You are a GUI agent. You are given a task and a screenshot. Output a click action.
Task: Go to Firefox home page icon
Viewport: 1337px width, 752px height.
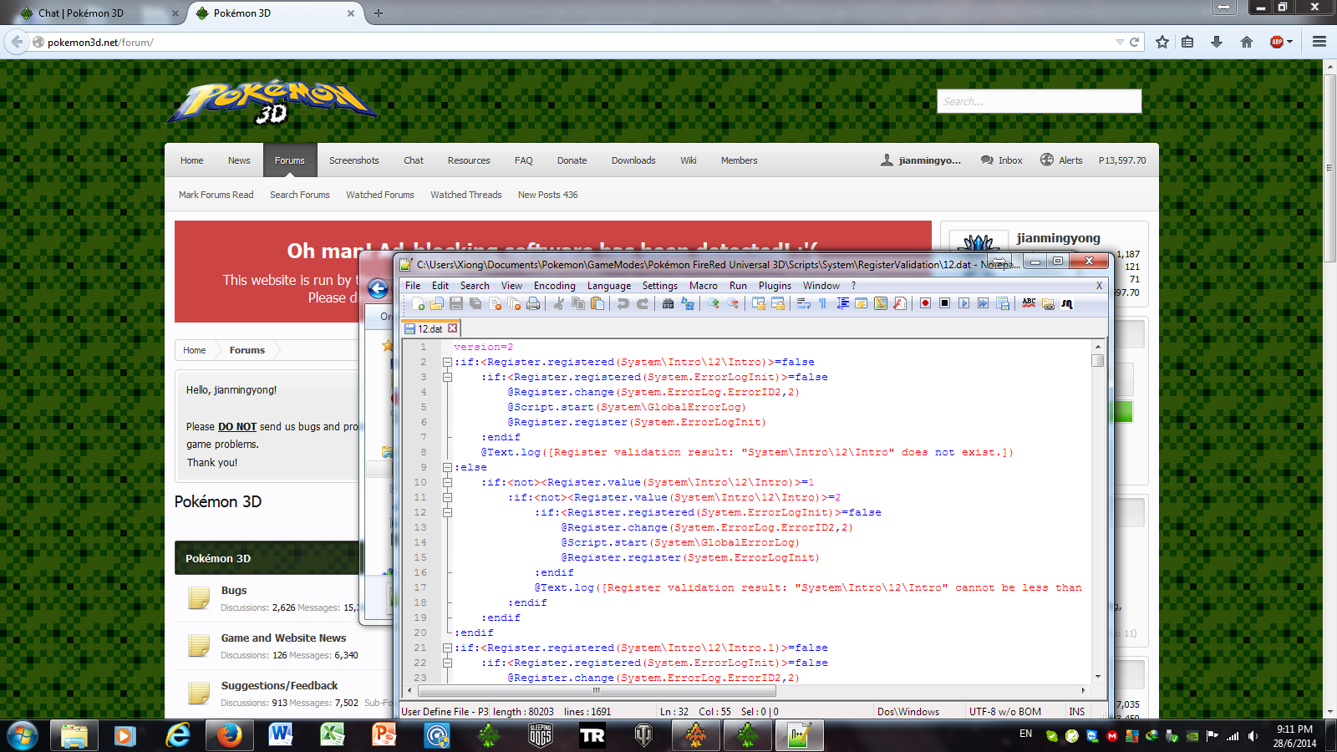point(1247,42)
